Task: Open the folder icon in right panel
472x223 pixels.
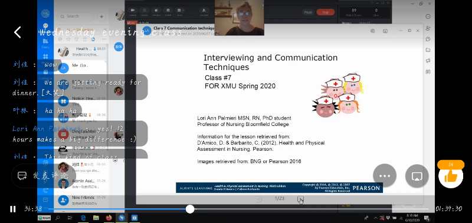Action: coord(428,50)
